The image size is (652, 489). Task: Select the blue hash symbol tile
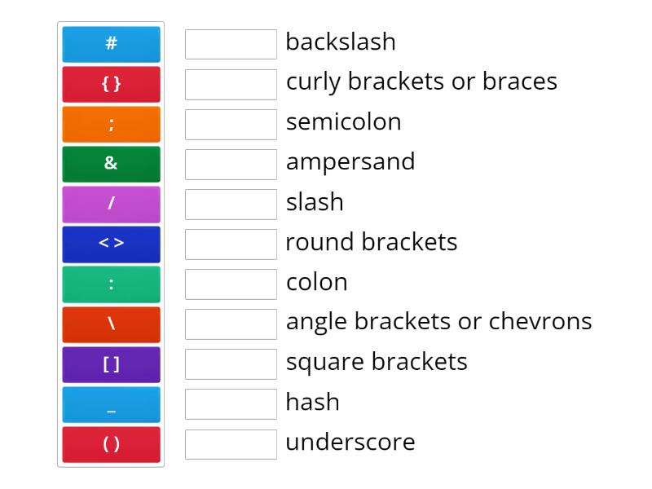pos(111,44)
